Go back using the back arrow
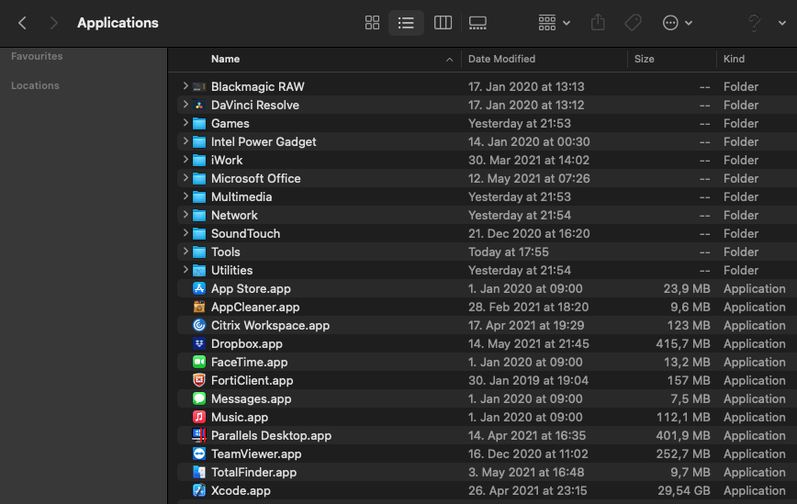This screenshot has width=797, height=504. pos(22,23)
